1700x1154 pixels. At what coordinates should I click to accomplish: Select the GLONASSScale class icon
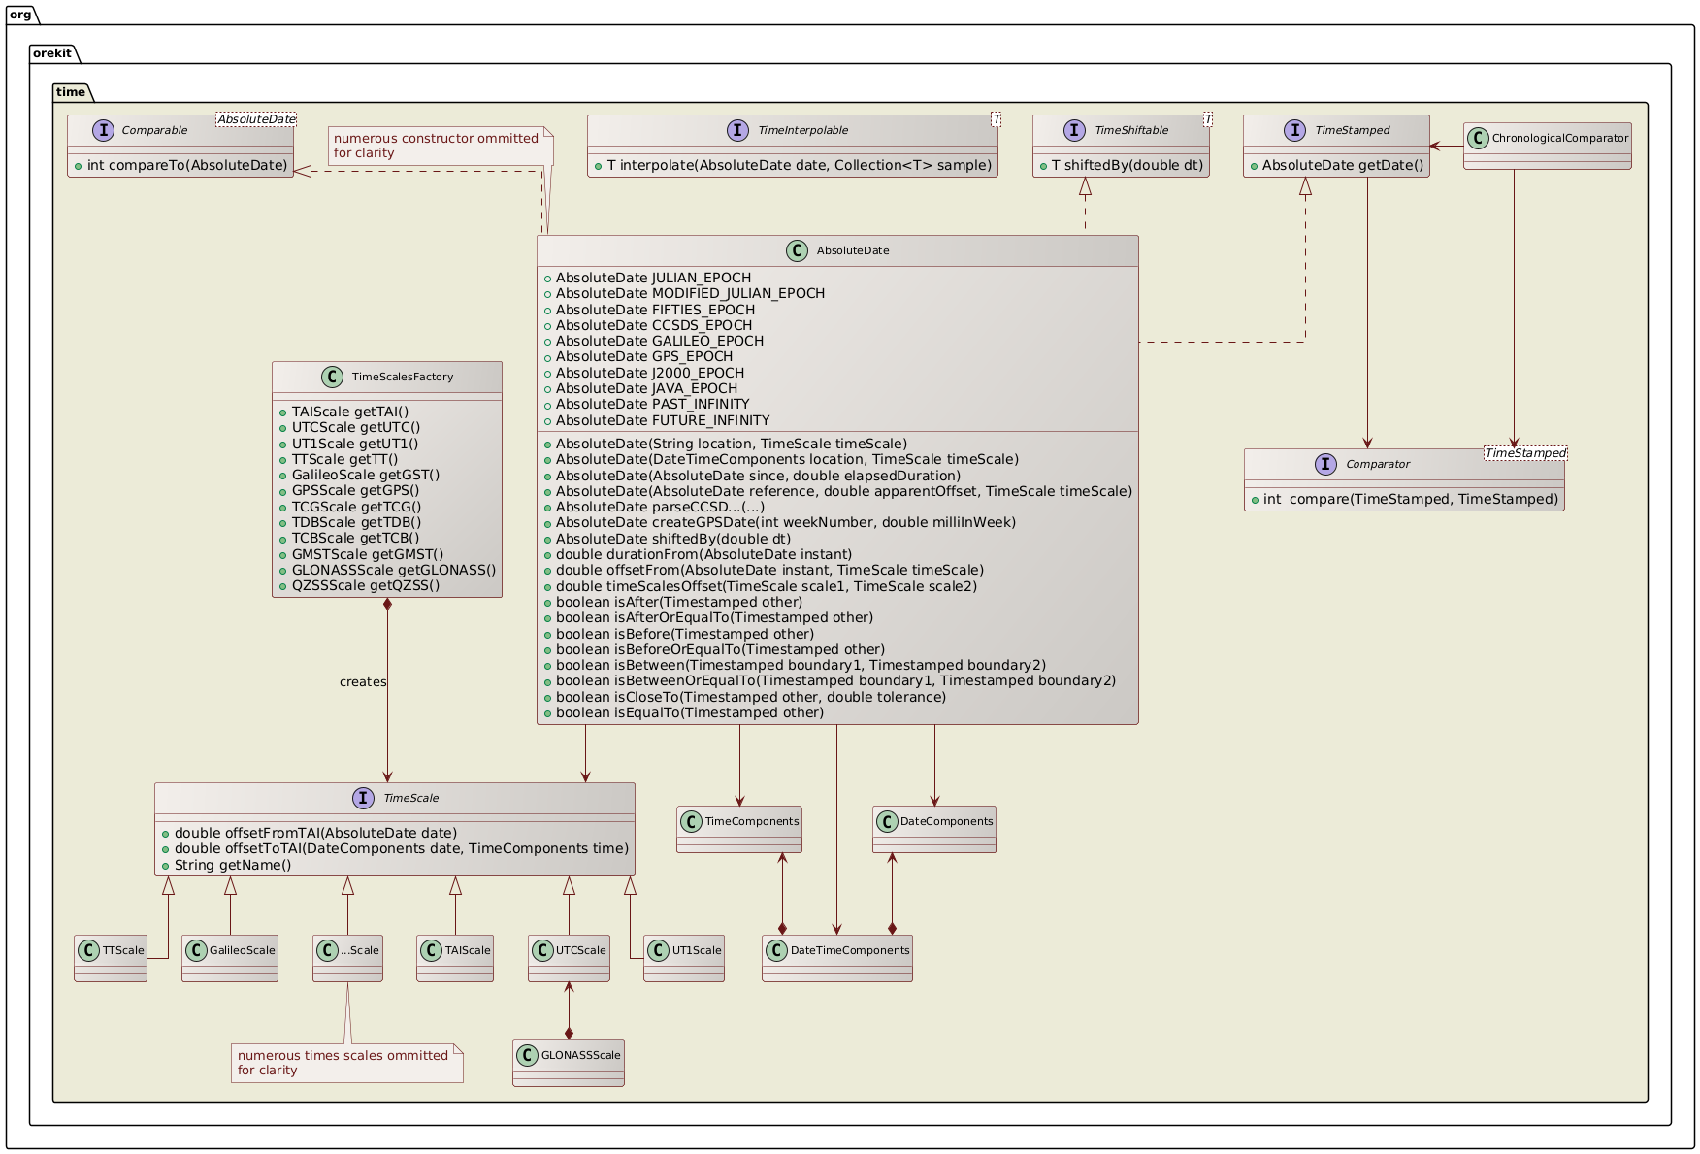pyautogui.click(x=527, y=1054)
